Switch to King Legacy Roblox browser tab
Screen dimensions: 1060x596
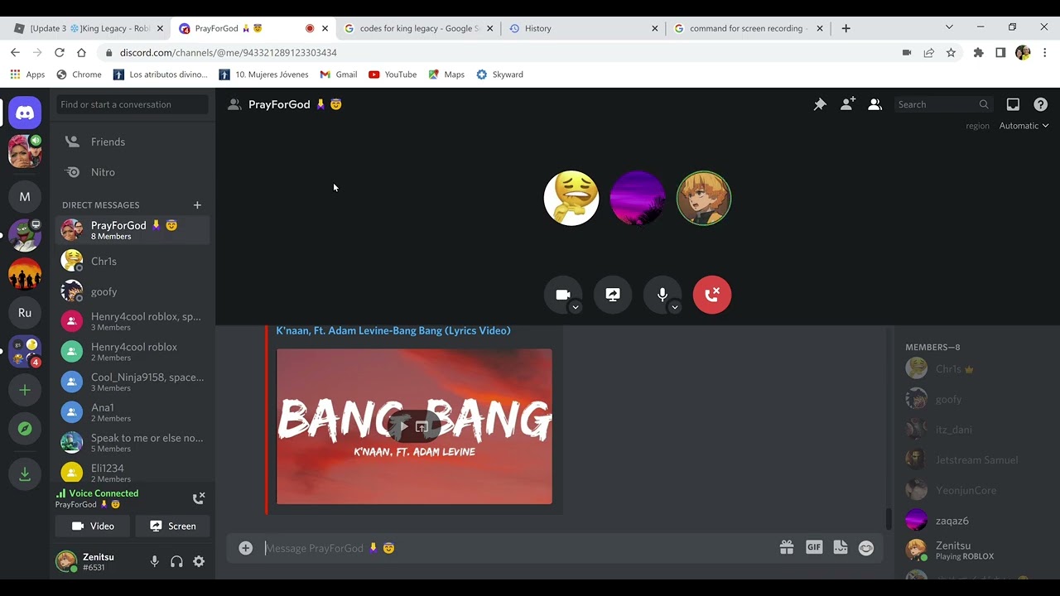(89, 28)
